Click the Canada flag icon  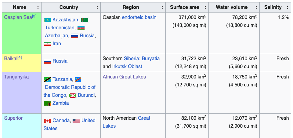[47, 121]
